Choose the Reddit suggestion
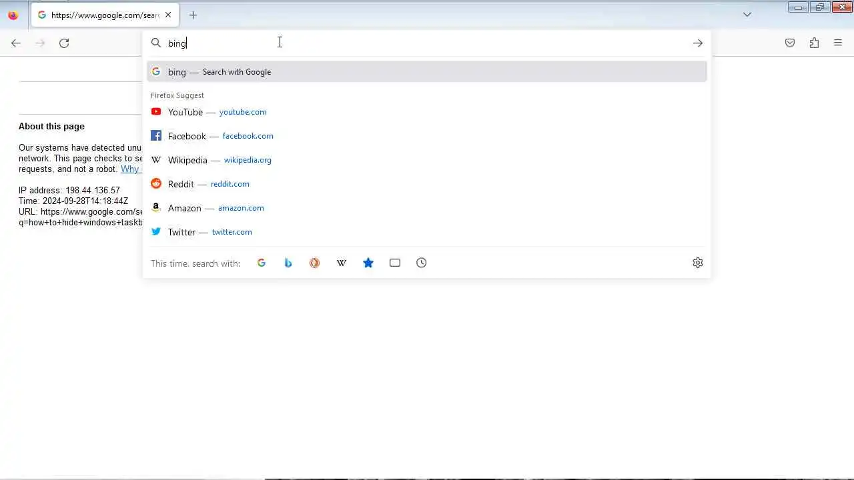854x480 pixels. click(x=427, y=184)
